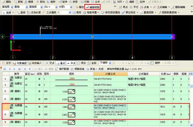Click the 计算公式 column header
This screenshot has width=193, height=127.
111,74
